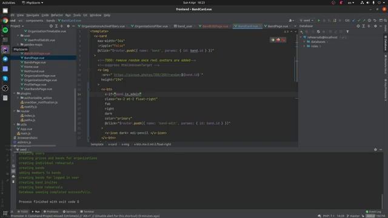
Task: Hide the Project panel with minus icon
Action: pyautogui.click(x=73, y=26)
